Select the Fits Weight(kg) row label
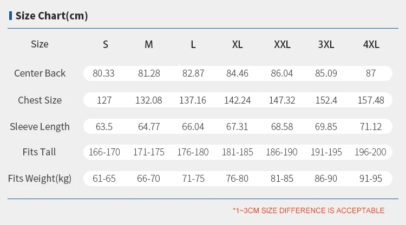This screenshot has height=225, width=406. 40,178
